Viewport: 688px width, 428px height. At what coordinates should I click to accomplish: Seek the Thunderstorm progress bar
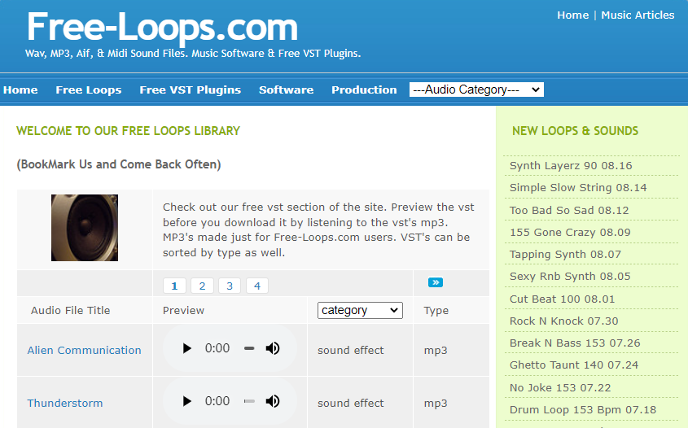(x=249, y=401)
